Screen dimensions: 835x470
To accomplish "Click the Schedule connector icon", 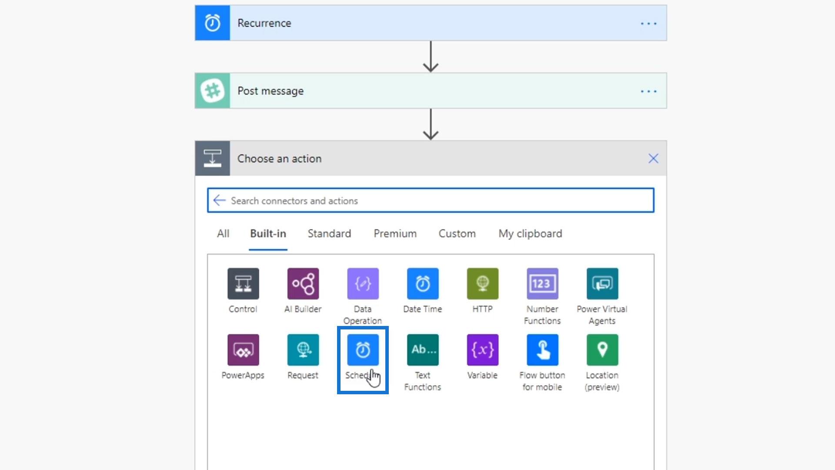I will [363, 350].
